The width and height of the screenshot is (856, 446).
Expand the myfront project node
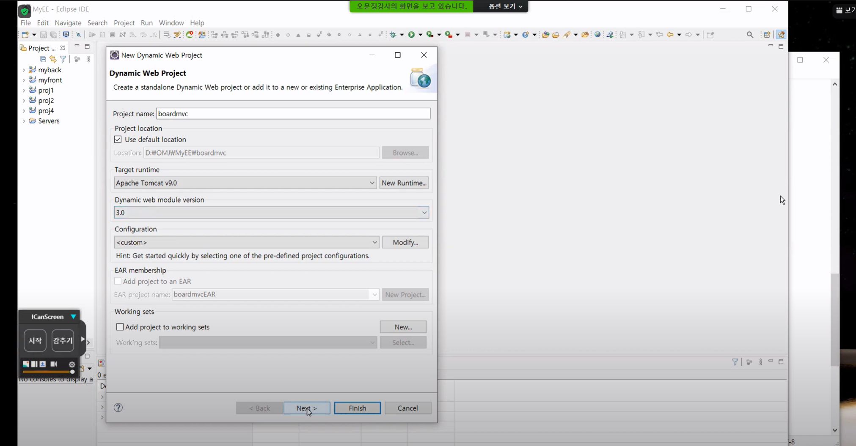click(x=24, y=80)
